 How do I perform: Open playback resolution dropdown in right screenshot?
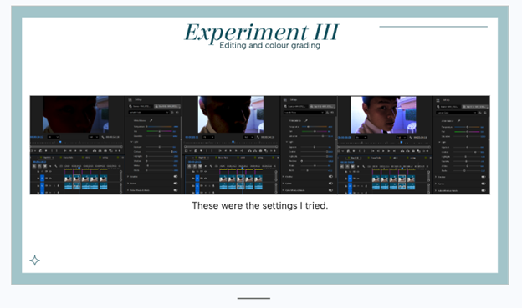[x=402, y=137]
